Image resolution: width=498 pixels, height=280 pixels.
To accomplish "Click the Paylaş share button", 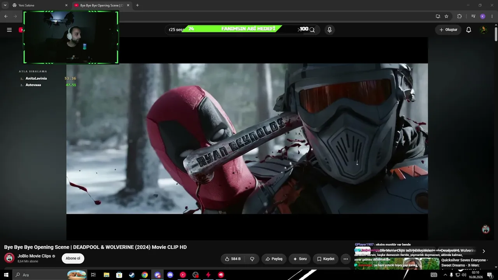I will point(274,259).
